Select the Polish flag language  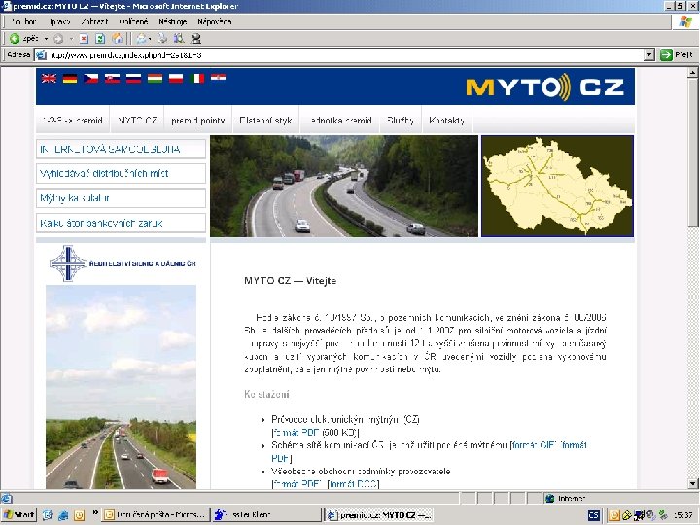tap(176, 79)
